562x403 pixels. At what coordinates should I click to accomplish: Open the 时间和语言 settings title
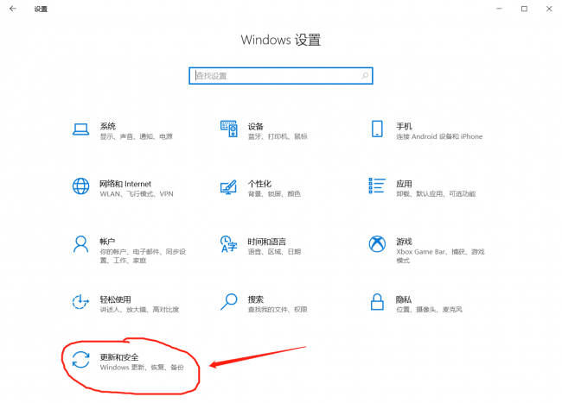point(267,242)
